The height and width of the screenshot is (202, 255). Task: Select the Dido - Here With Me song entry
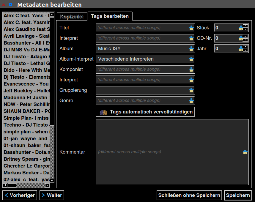27,70
